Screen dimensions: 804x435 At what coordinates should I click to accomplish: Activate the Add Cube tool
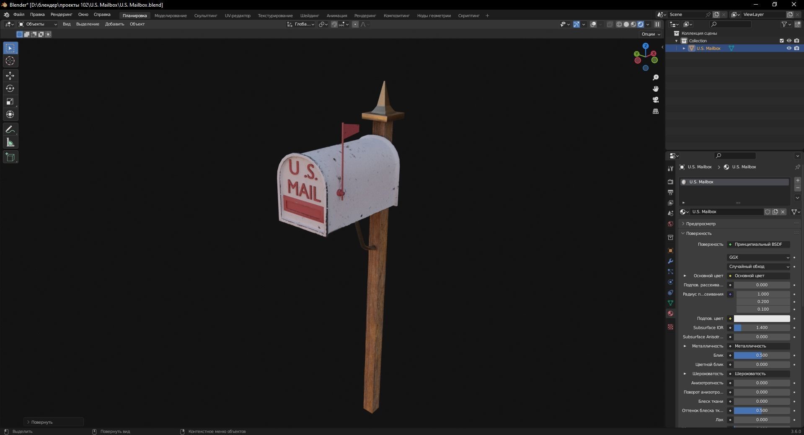tap(10, 157)
